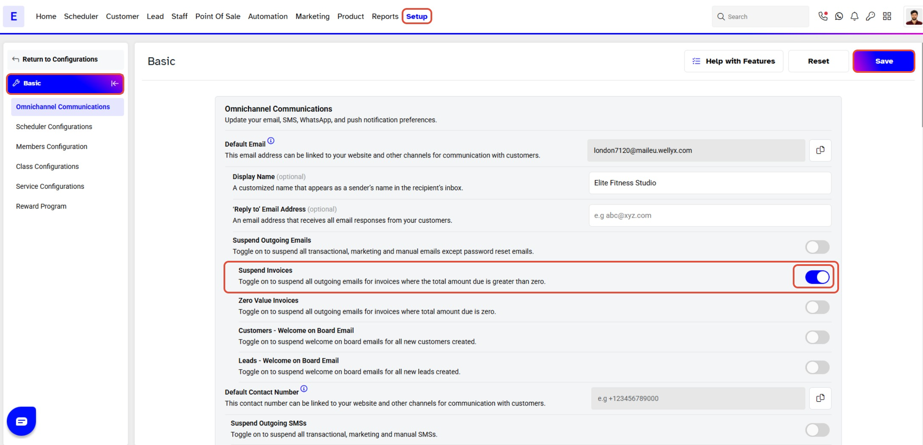Open the Marketing menu

(312, 16)
